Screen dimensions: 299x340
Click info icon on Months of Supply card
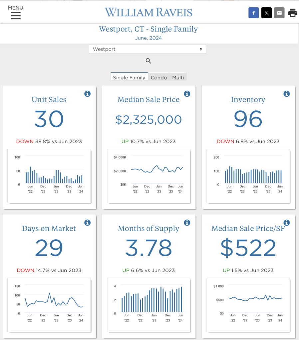coord(187,223)
